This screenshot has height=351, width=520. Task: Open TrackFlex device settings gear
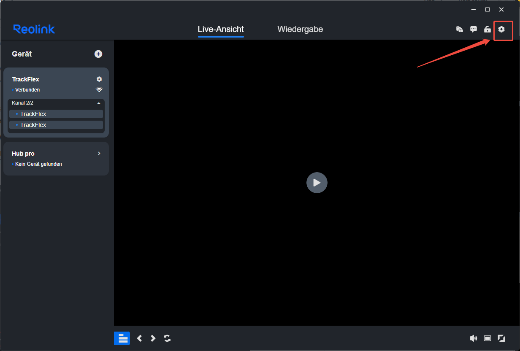99,79
